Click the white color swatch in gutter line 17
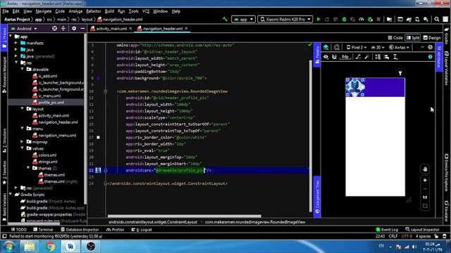451x253 pixels. (99, 138)
